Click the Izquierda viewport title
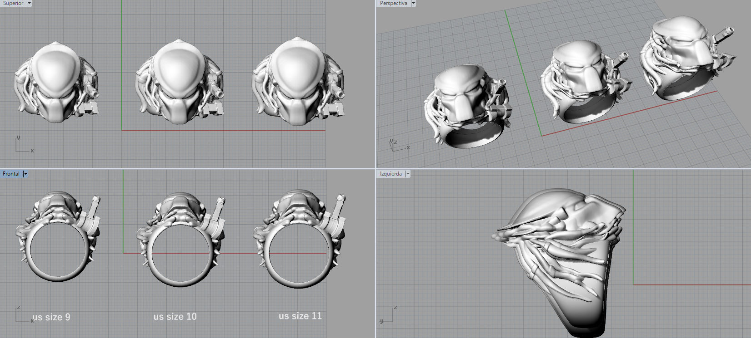 391,174
